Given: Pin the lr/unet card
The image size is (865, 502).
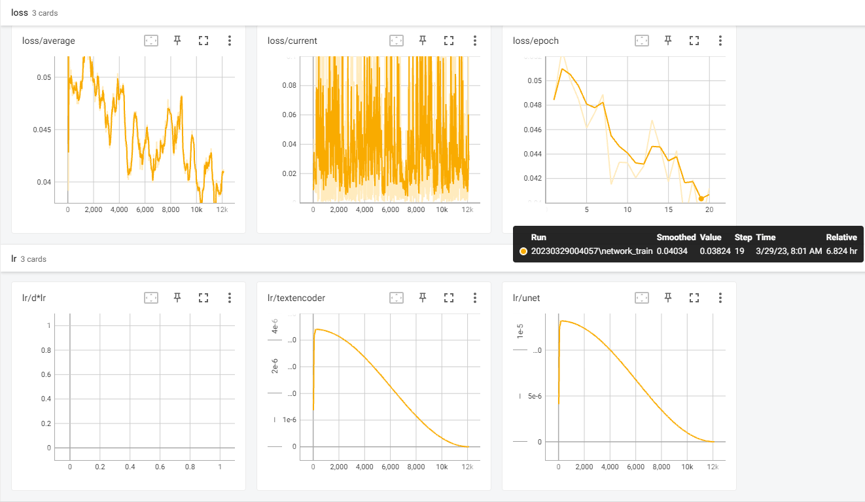Looking at the screenshot, I should [668, 298].
